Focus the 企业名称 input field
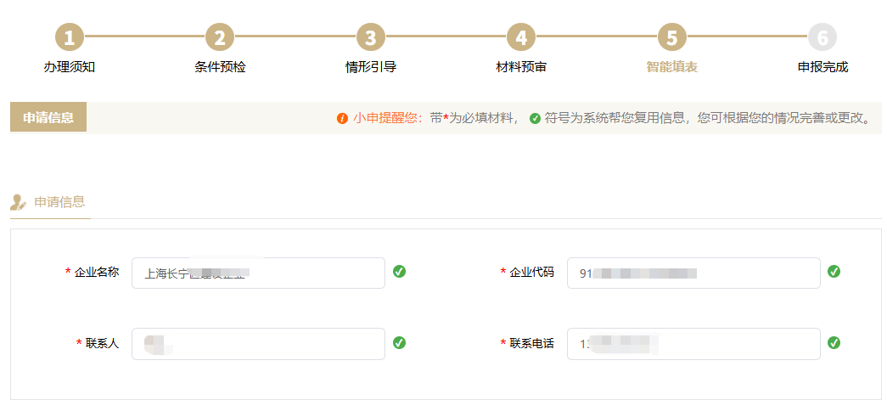Image resolution: width=887 pixels, height=400 pixels. (258, 273)
